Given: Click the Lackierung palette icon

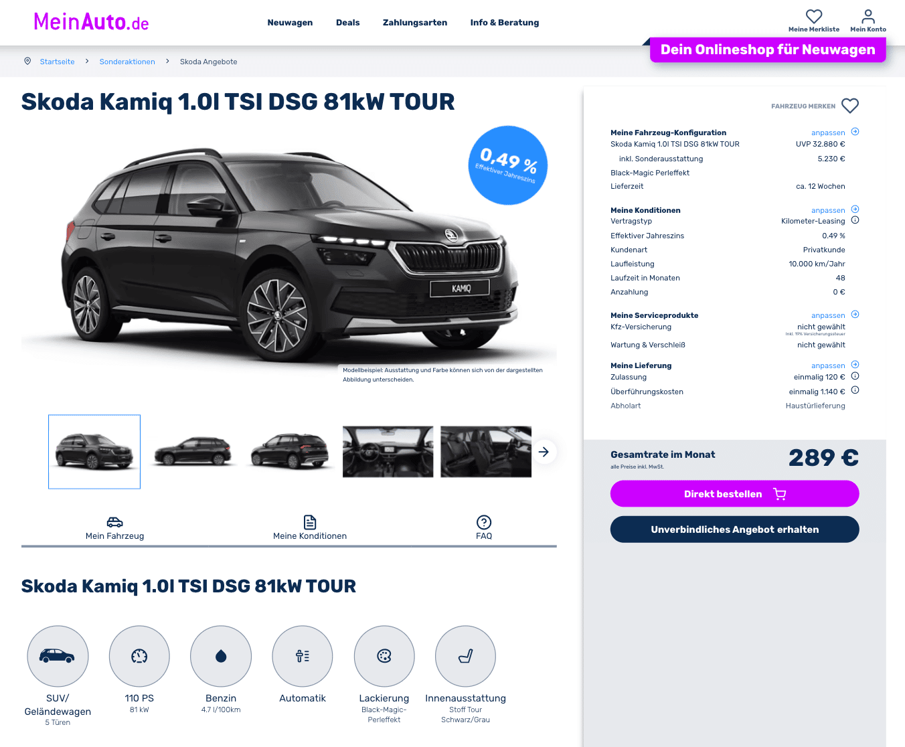Looking at the screenshot, I should pos(384,656).
